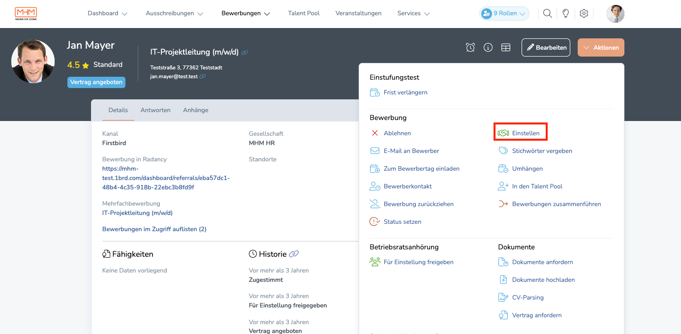The height and width of the screenshot is (334, 681).
Task: Expand the Ausschreibungen menu
Action: click(x=175, y=14)
